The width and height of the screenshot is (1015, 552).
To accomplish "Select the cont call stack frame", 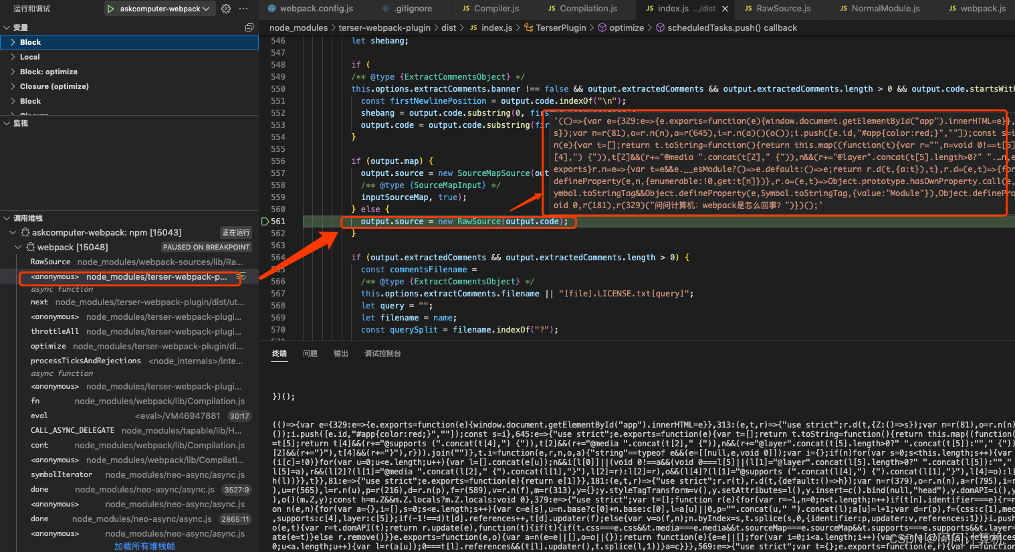I will pos(129,446).
